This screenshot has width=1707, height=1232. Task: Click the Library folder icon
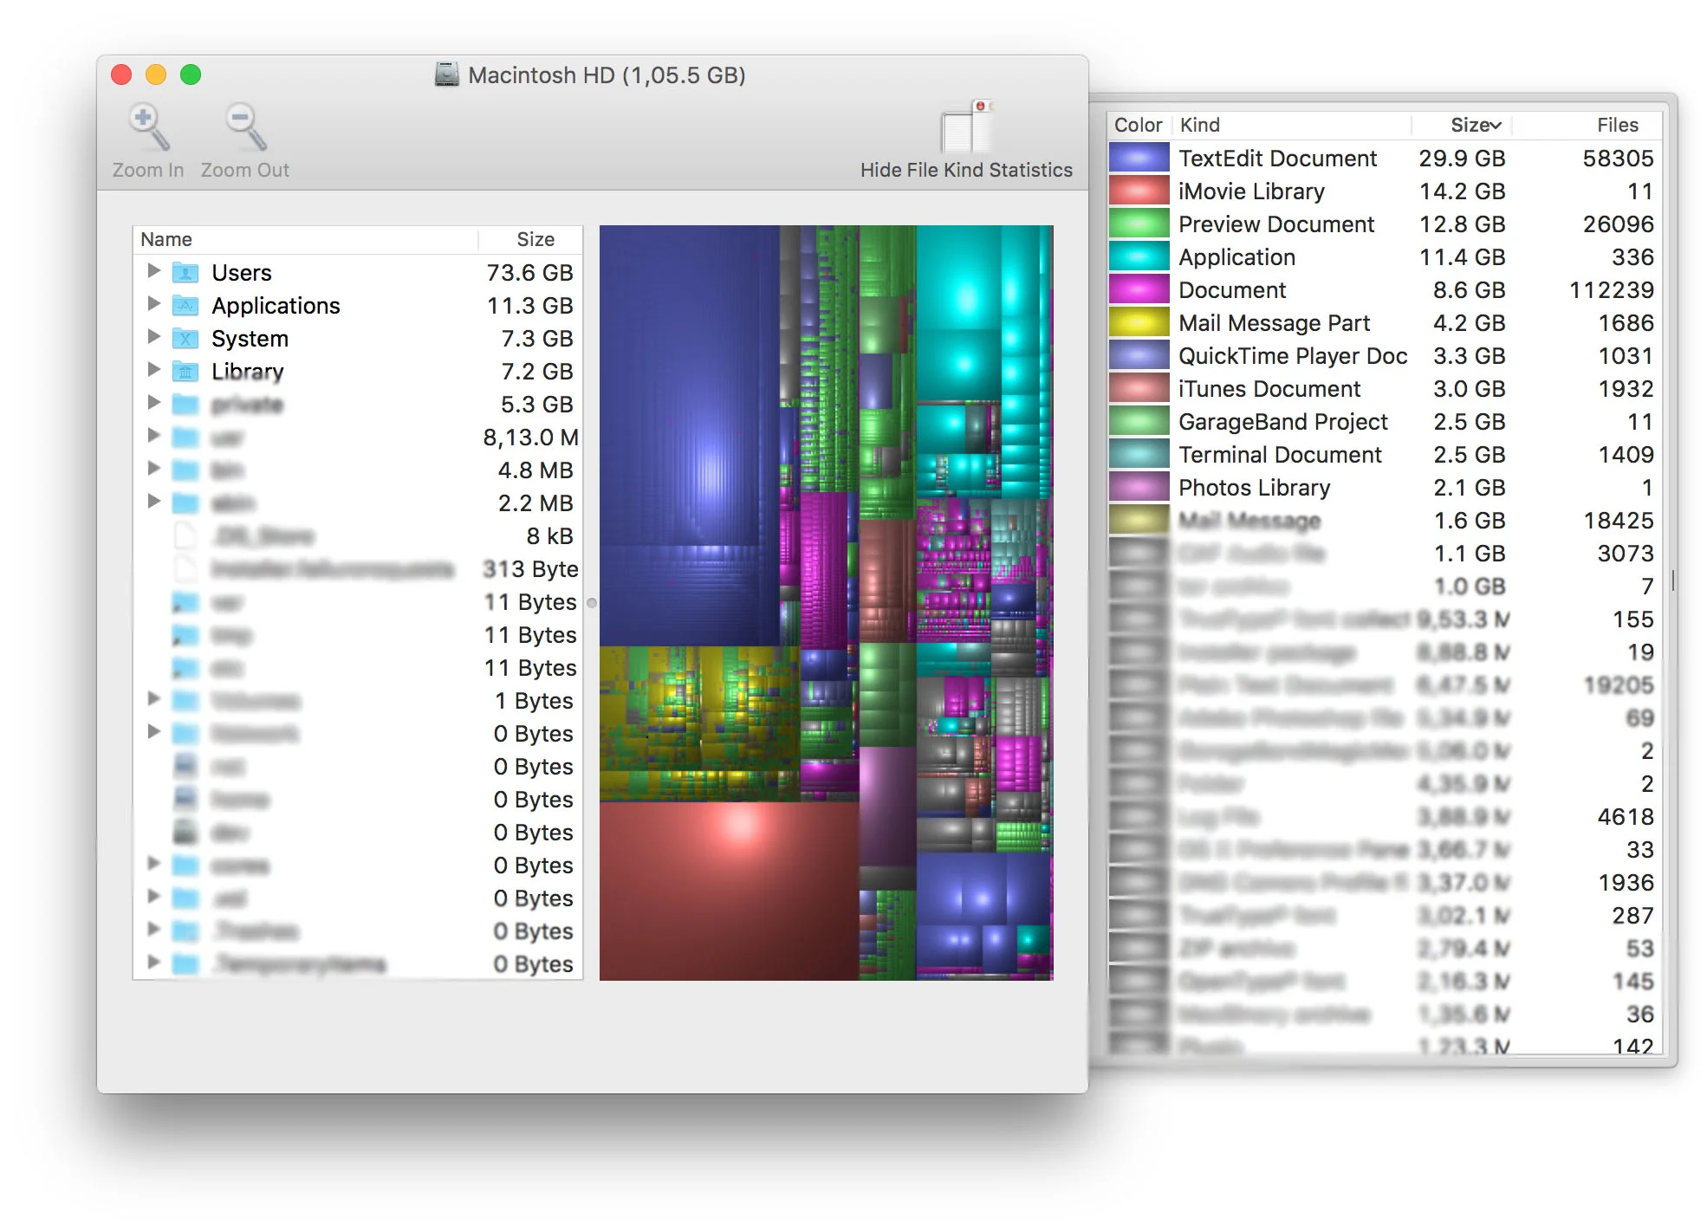[x=185, y=371]
